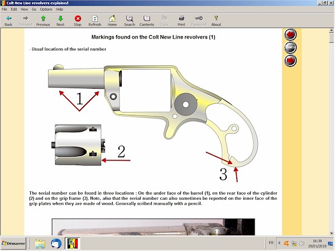Click the window title 'Colt New Line revolvers explained'
The image size is (335, 251).
click(x=37, y=3)
